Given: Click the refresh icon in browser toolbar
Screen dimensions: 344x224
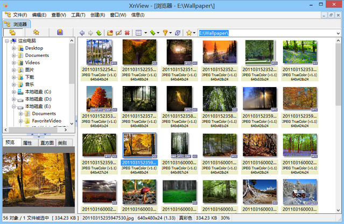Looking at the screenshot, I should [178, 33].
